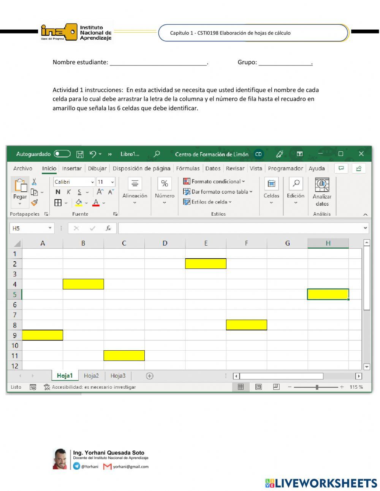Select the Format Painter brush icon

pyautogui.click(x=34, y=202)
